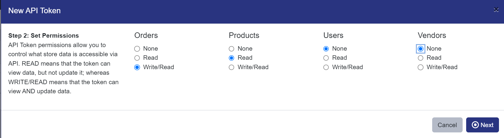Viewport: 504px width, 138px height.
Task: Pick None under Users permissions
Action: 326,49
